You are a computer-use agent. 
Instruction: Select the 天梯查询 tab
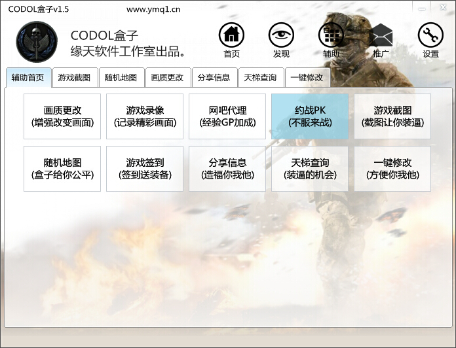(261, 78)
